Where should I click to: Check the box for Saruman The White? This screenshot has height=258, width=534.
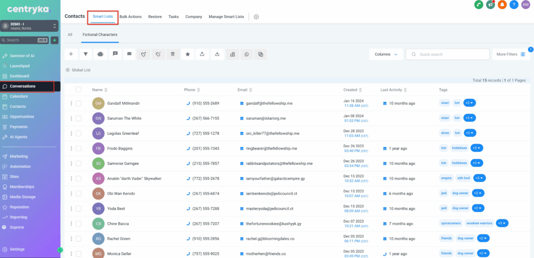79,119
